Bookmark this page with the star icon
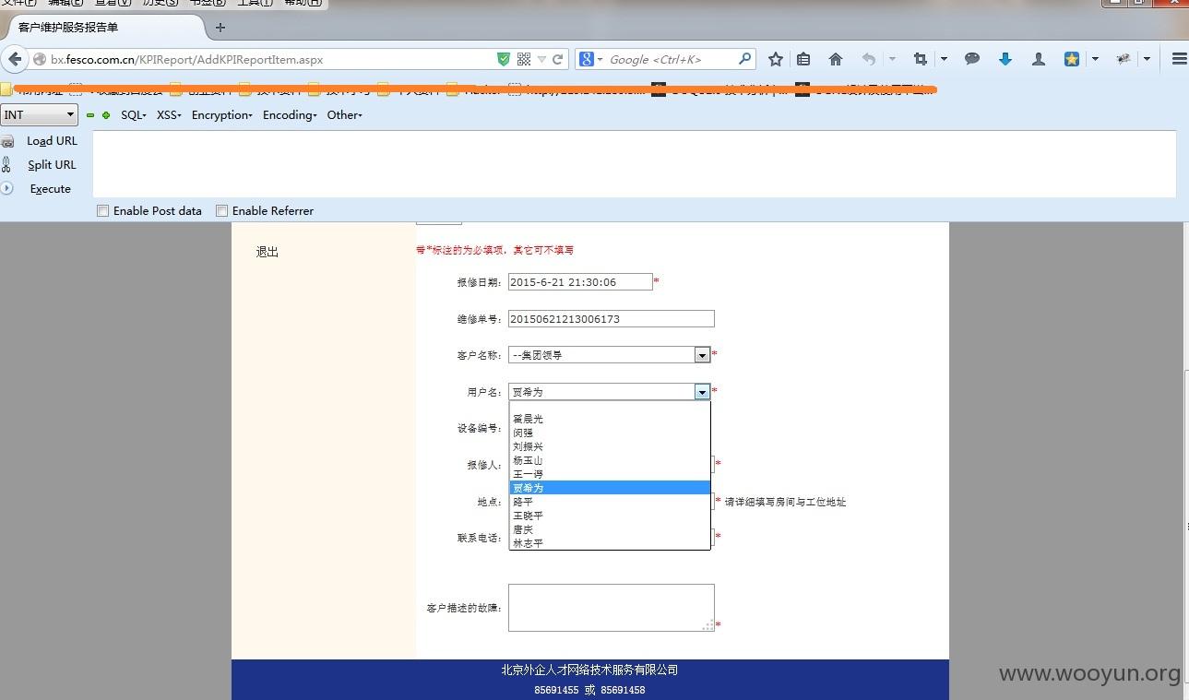Screen dimensions: 1189x700 coord(776,59)
